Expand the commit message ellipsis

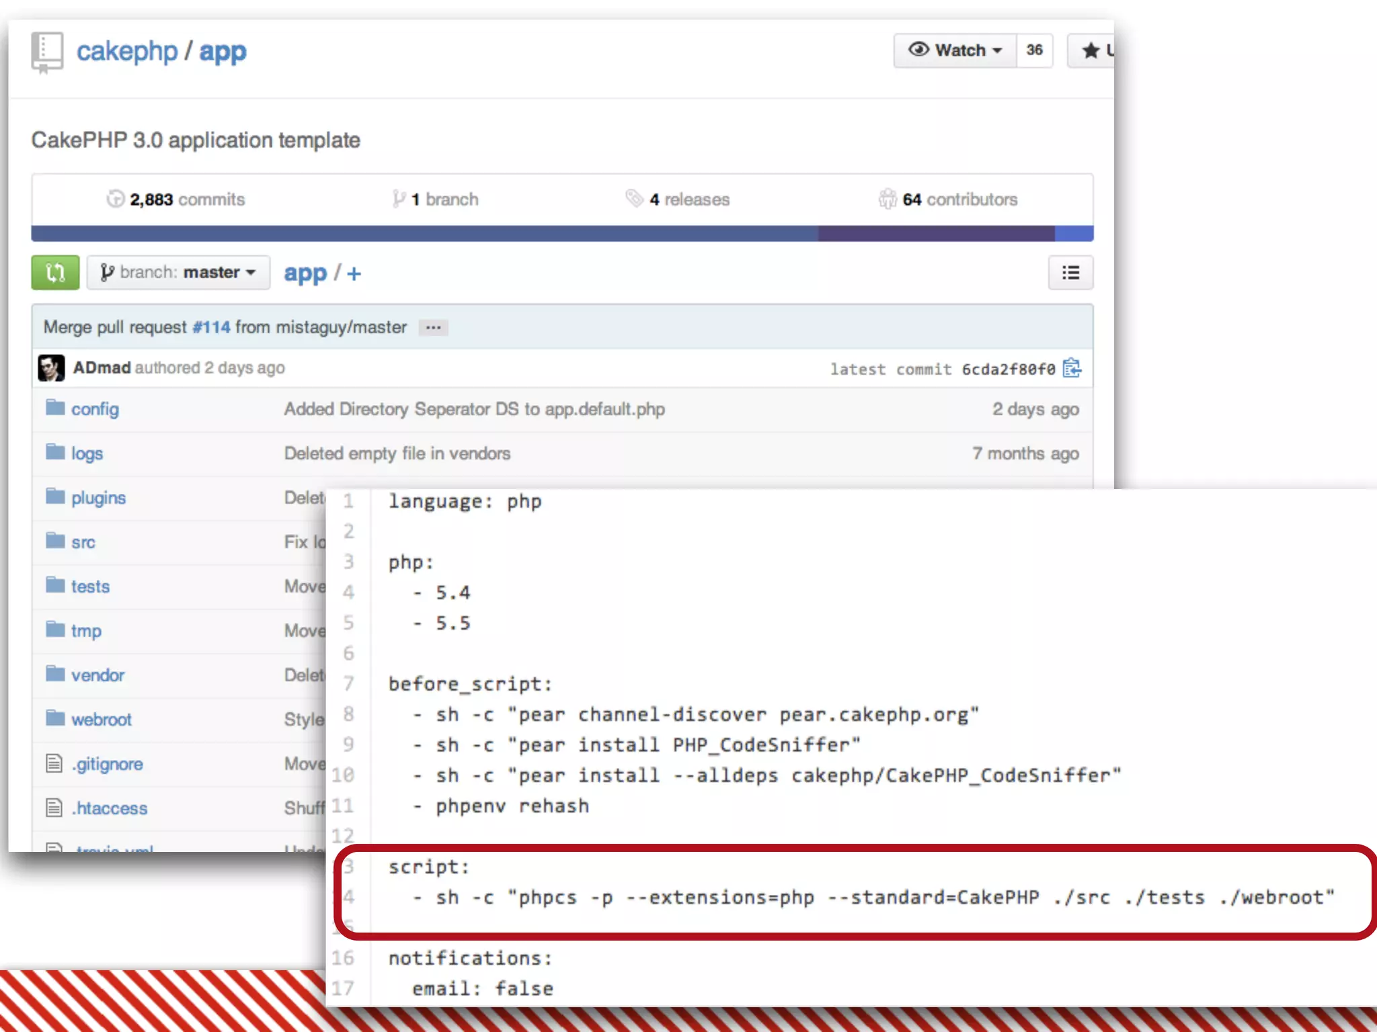point(433,327)
